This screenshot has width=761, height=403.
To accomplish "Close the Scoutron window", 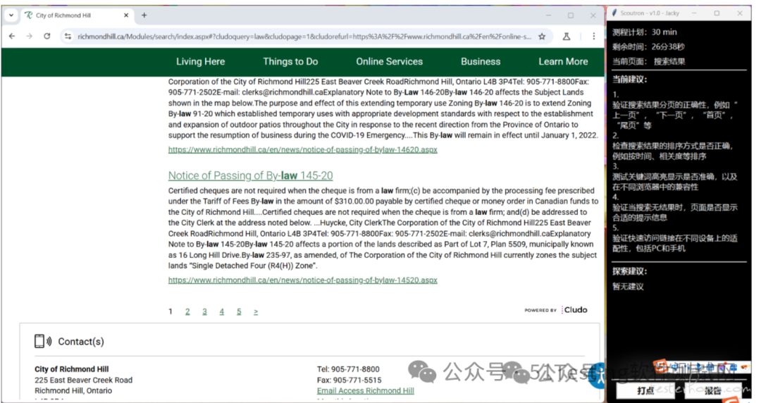I will click(740, 13).
